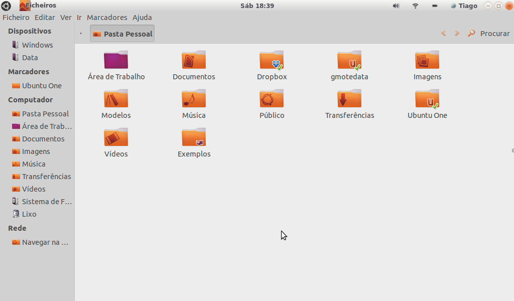Select Vídeos in sidebar
Viewport: 514px width, 301px height.
(29, 189)
